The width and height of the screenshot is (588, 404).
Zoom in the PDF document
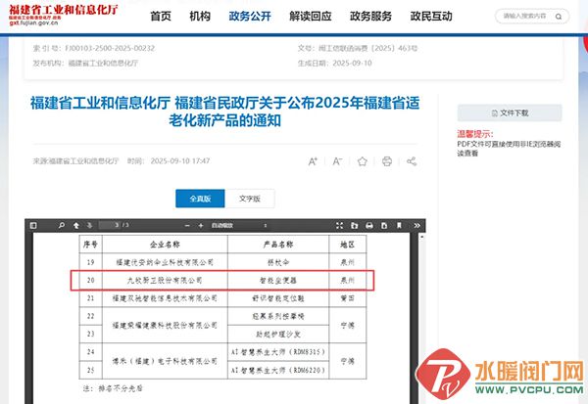click(201, 225)
